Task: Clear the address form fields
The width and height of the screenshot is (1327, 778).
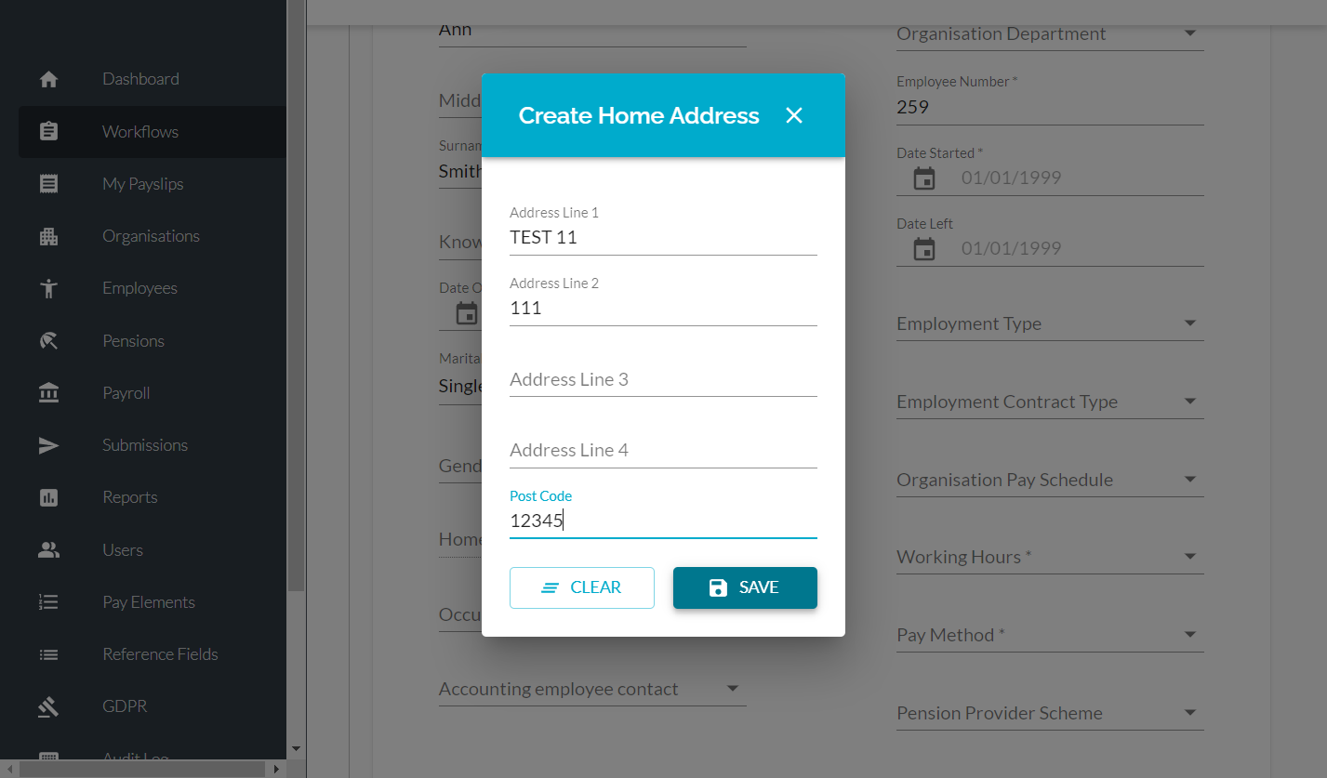Action: click(582, 587)
